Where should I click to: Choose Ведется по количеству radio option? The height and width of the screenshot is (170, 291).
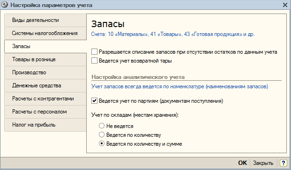coord(102,135)
